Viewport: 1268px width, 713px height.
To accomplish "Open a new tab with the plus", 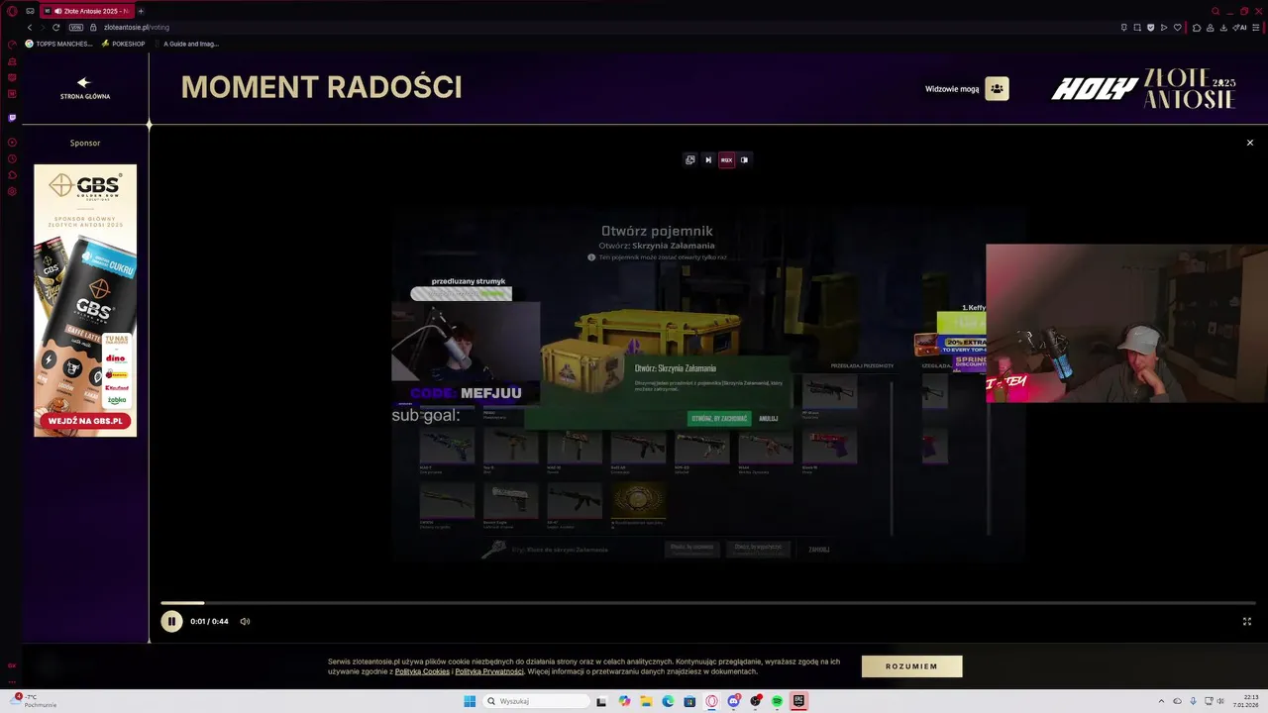I will click(x=141, y=11).
